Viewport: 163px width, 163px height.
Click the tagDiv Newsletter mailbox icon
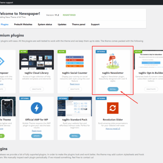[x=113, y=61]
